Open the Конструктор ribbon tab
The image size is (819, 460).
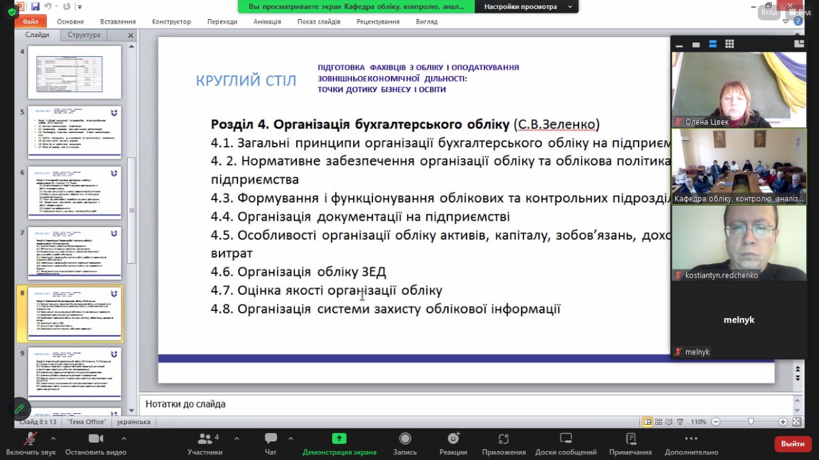pos(171,20)
